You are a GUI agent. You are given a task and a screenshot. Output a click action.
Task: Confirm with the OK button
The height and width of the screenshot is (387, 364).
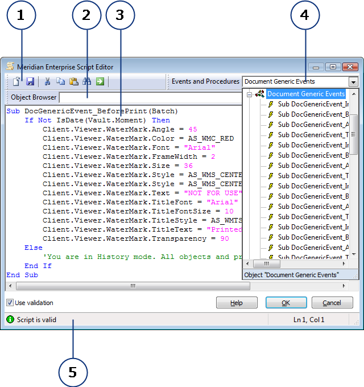pyautogui.click(x=286, y=303)
